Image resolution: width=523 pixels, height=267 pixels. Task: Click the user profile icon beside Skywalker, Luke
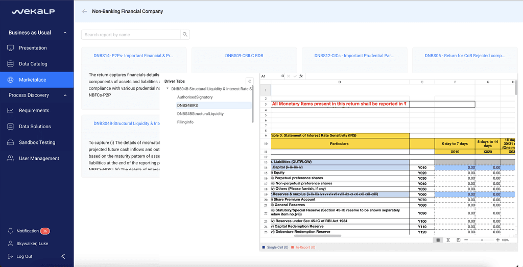click(x=10, y=244)
